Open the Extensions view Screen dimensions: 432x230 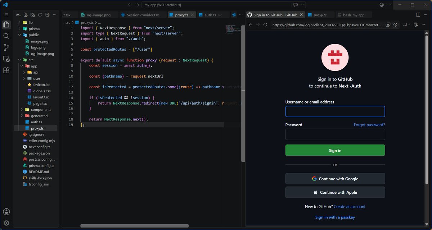tap(6, 70)
